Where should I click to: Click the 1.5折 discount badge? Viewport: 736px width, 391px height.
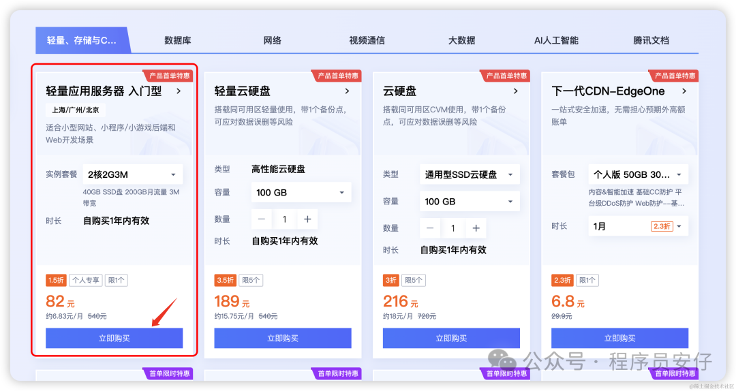pyautogui.click(x=57, y=280)
